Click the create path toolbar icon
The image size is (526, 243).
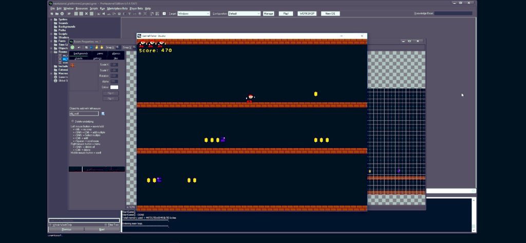(114, 14)
